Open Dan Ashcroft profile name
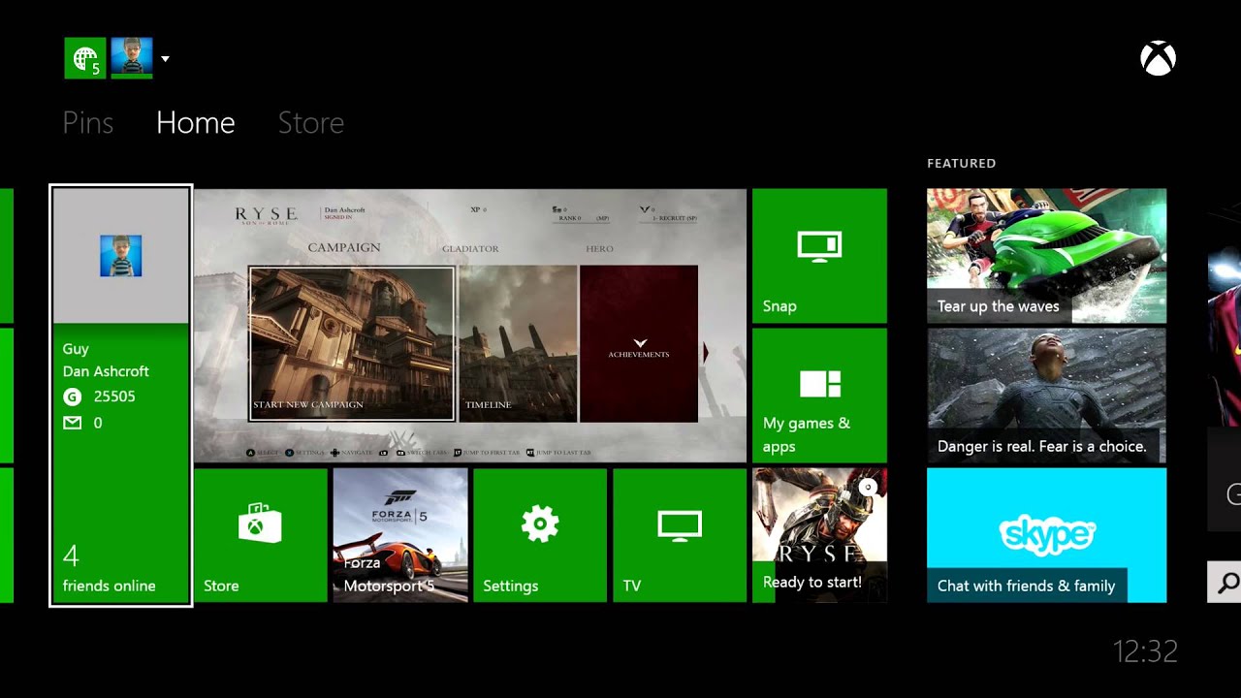Viewport: 1241px width, 698px height. pyautogui.click(x=106, y=371)
